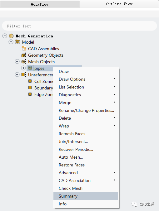Click the Mesh Generation globe icon
The height and width of the screenshot is (211, 159).
tap(11, 36)
